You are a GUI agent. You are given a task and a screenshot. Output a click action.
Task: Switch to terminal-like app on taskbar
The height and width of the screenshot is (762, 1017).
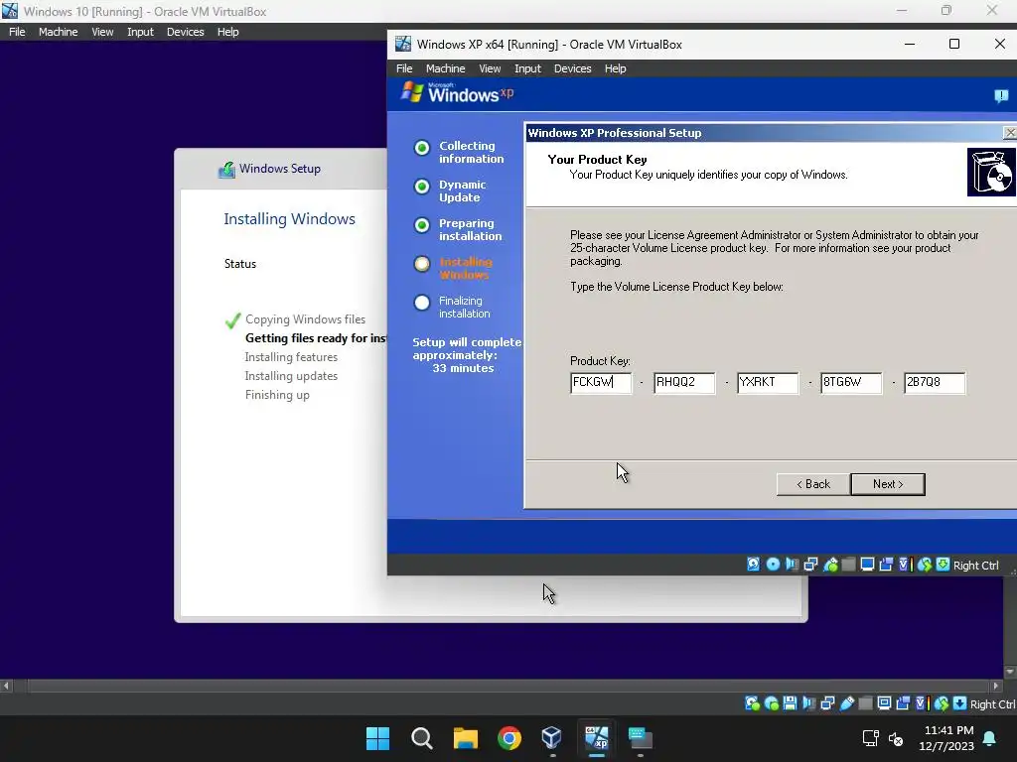[641, 738]
